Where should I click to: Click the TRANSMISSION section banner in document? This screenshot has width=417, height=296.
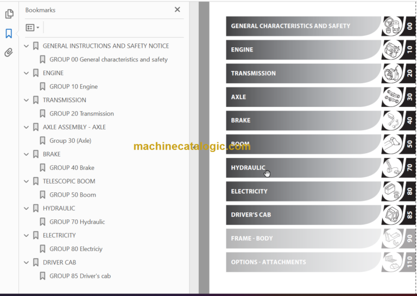pos(304,73)
